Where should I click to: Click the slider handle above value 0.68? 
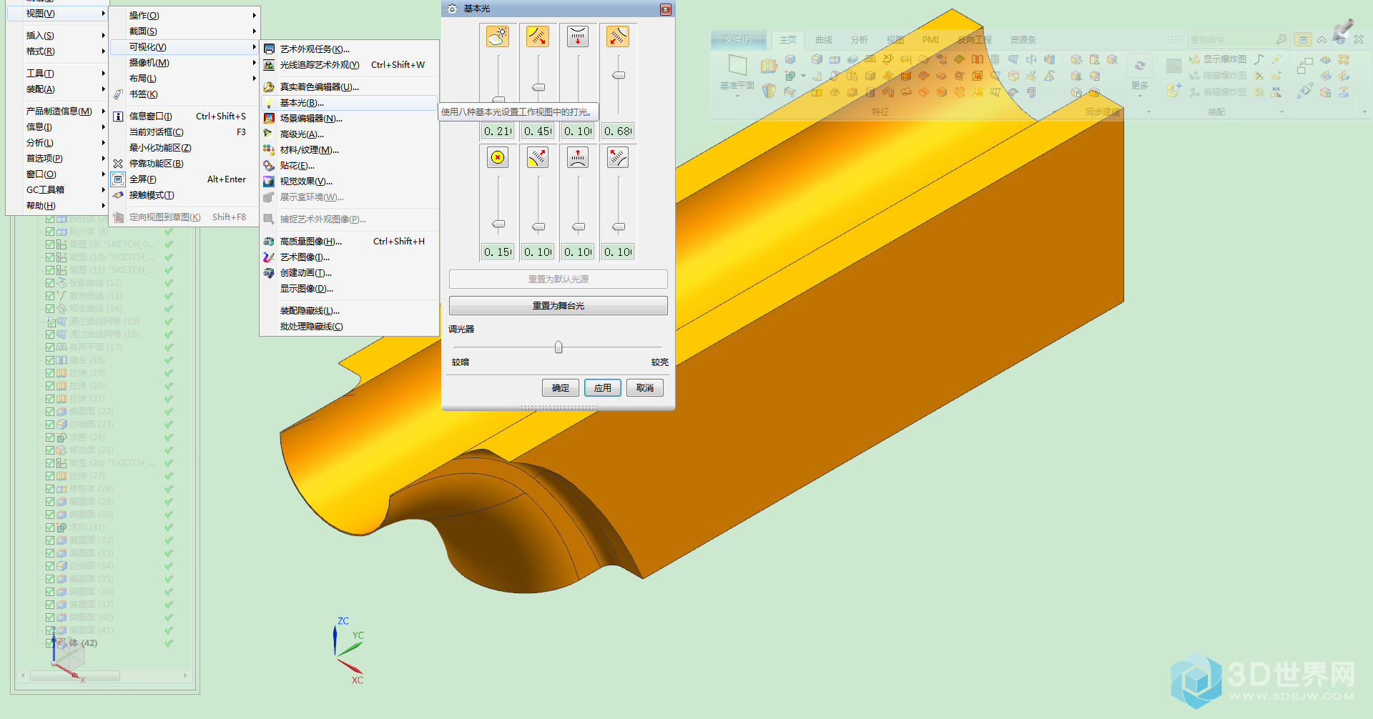(x=619, y=75)
